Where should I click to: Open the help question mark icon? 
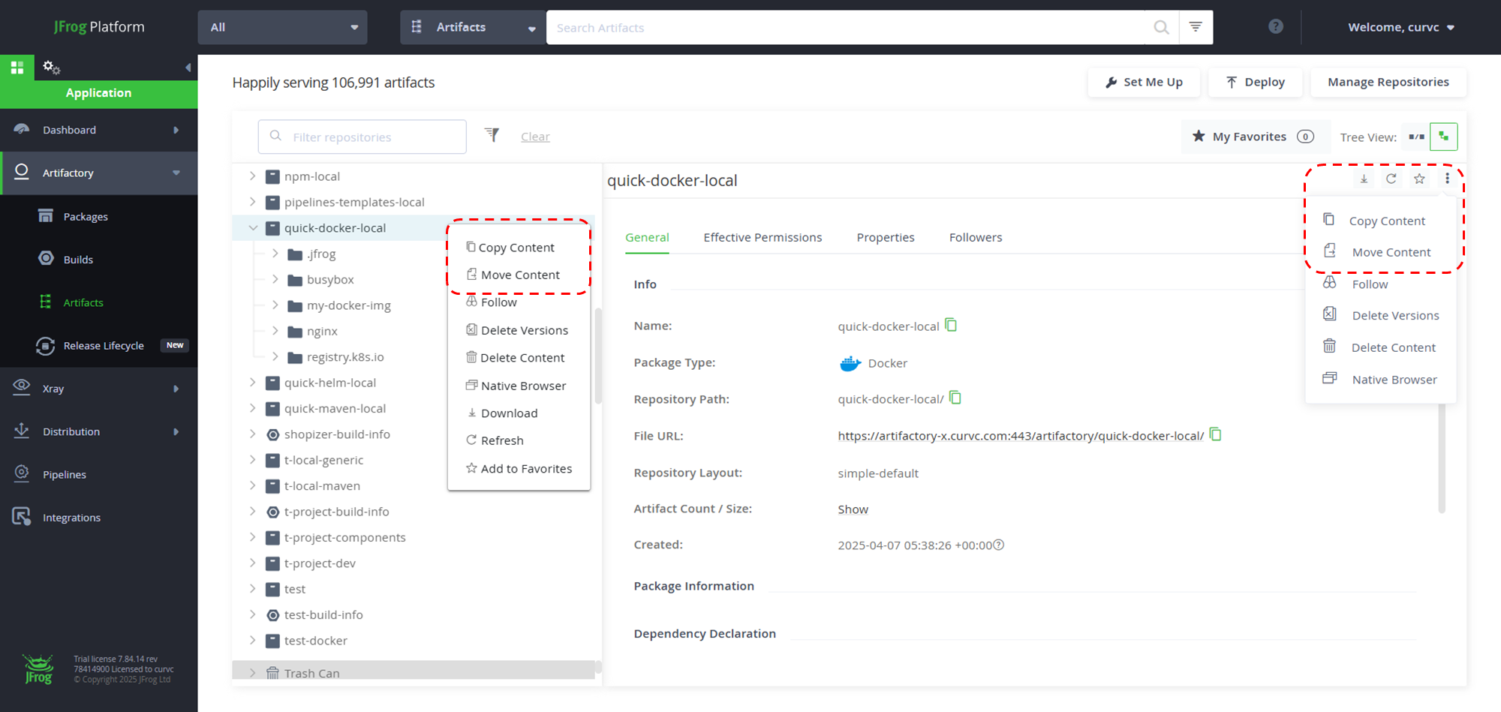(x=1275, y=26)
